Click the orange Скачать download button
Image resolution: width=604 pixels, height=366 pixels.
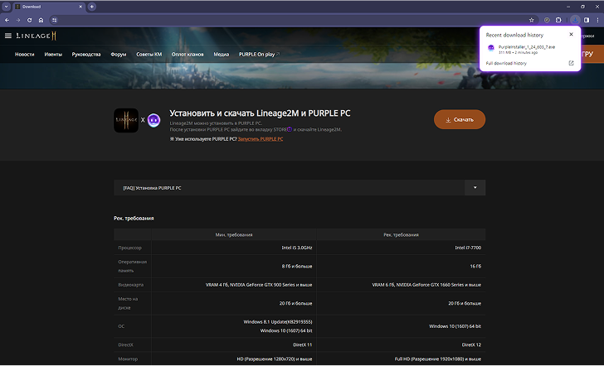click(460, 119)
